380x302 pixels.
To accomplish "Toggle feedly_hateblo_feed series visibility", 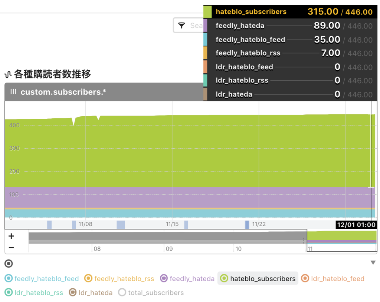I will point(42,279).
